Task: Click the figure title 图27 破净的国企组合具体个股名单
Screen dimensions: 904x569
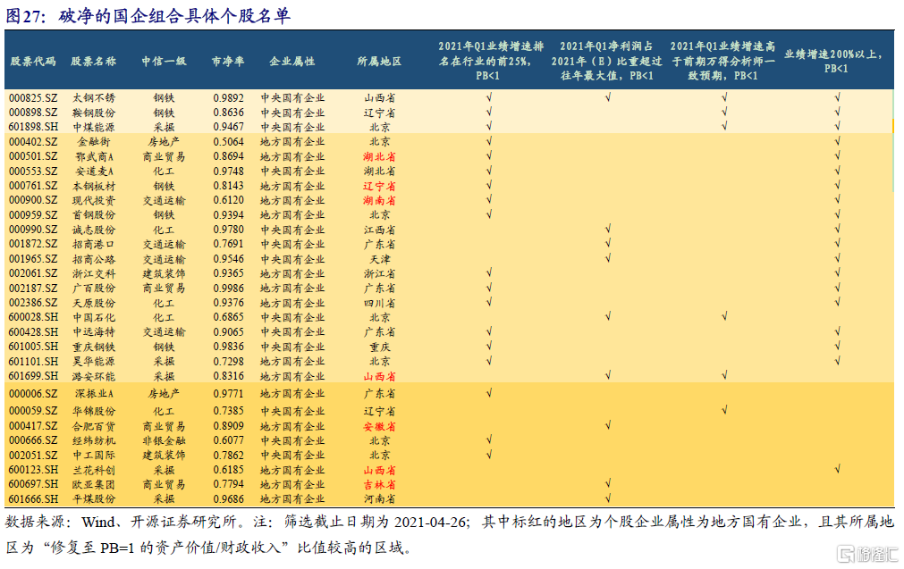Action: coord(148,15)
